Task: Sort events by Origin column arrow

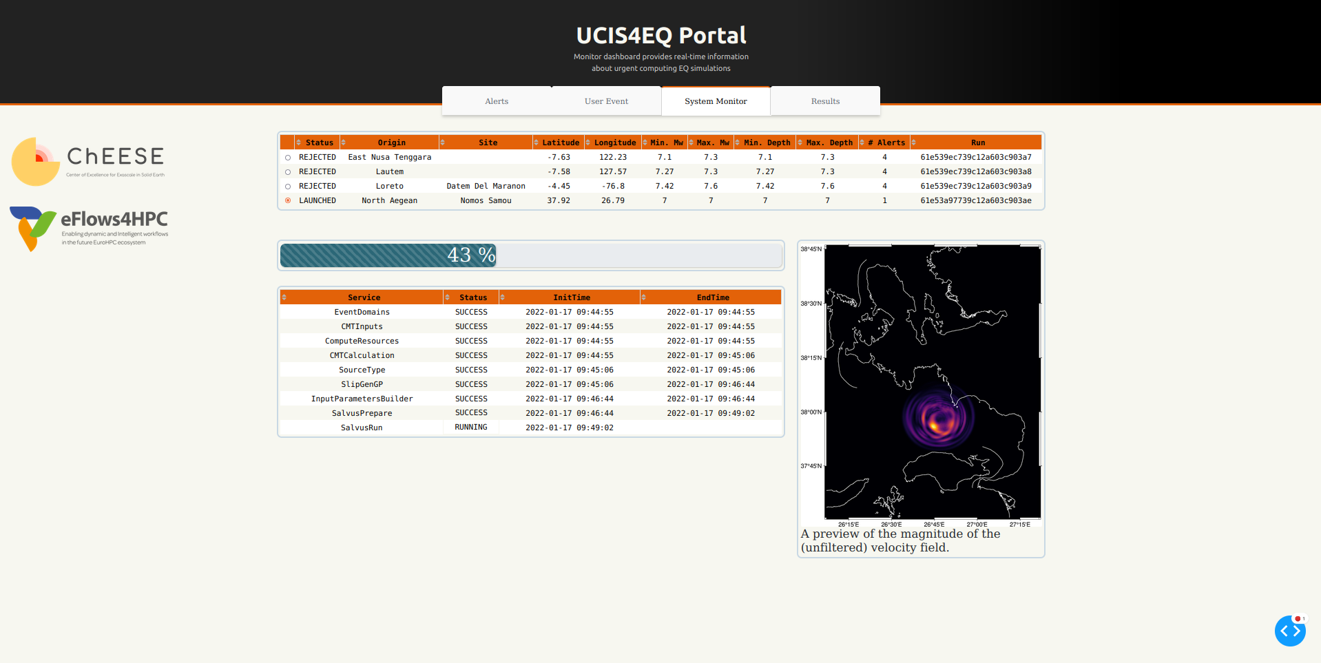Action: [344, 143]
